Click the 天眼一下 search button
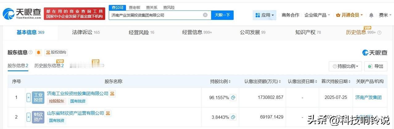This screenshot has width=394, height=129. pyautogui.click(x=222, y=15)
